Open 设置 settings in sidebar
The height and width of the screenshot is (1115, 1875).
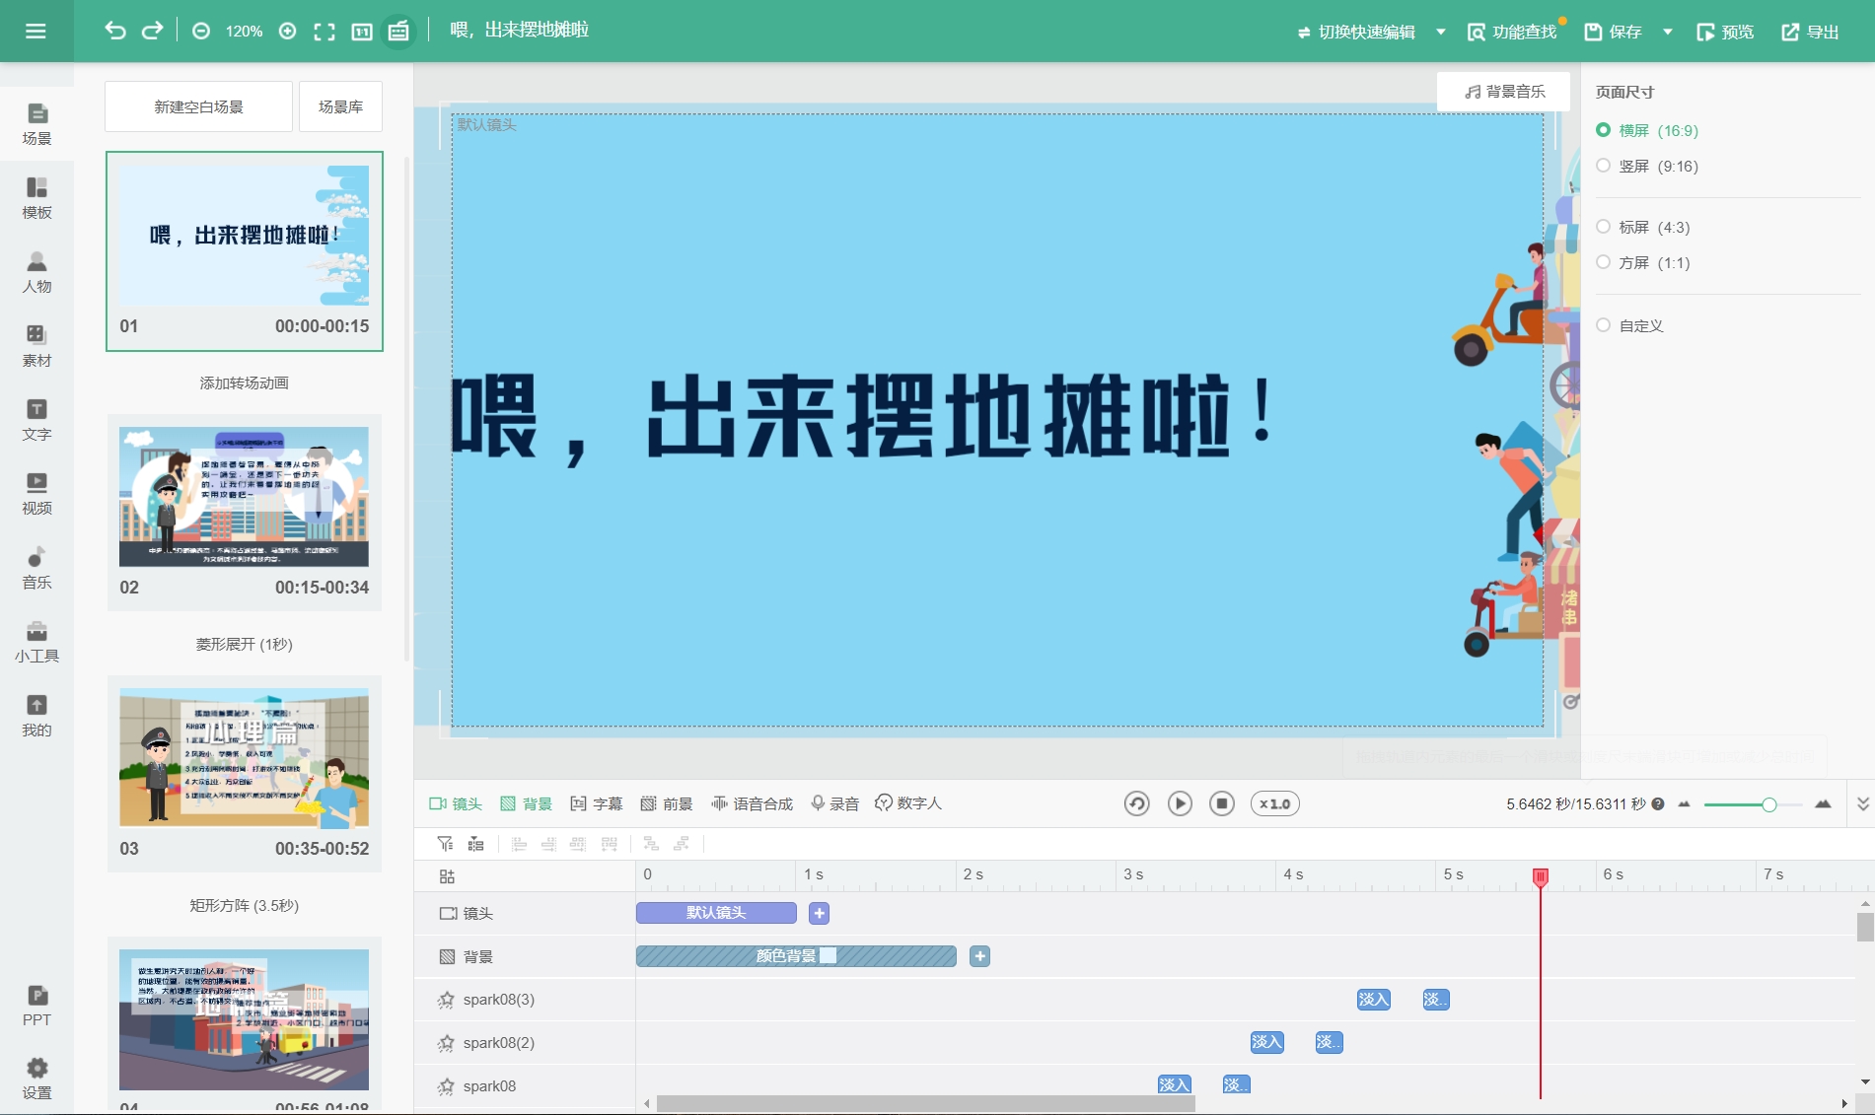[x=36, y=1079]
